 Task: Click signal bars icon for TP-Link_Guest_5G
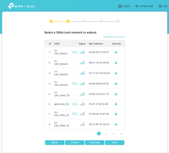click(x=82, y=94)
